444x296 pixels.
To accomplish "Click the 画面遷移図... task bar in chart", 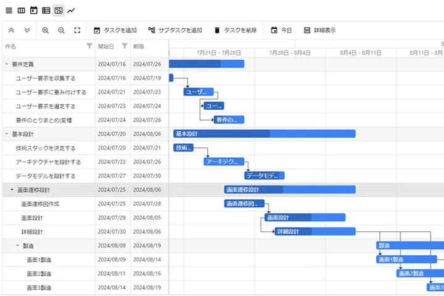I will pyautogui.click(x=244, y=203).
